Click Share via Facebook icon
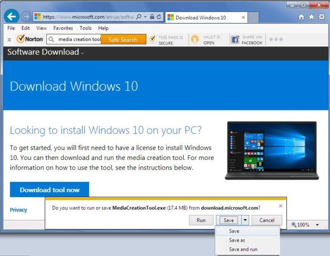330x256 pixels. tap(235, 40)
